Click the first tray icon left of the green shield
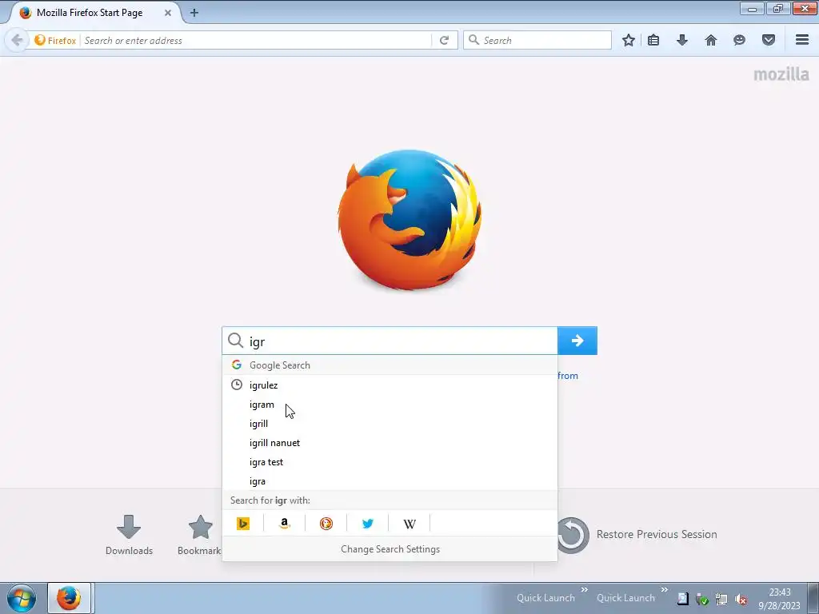 click(x=683, y=600)
